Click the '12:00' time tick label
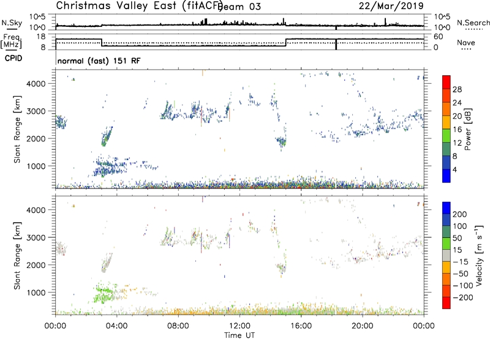Viewport: 490px width, 339px height. pyautogui.click(x=239, y=326)
